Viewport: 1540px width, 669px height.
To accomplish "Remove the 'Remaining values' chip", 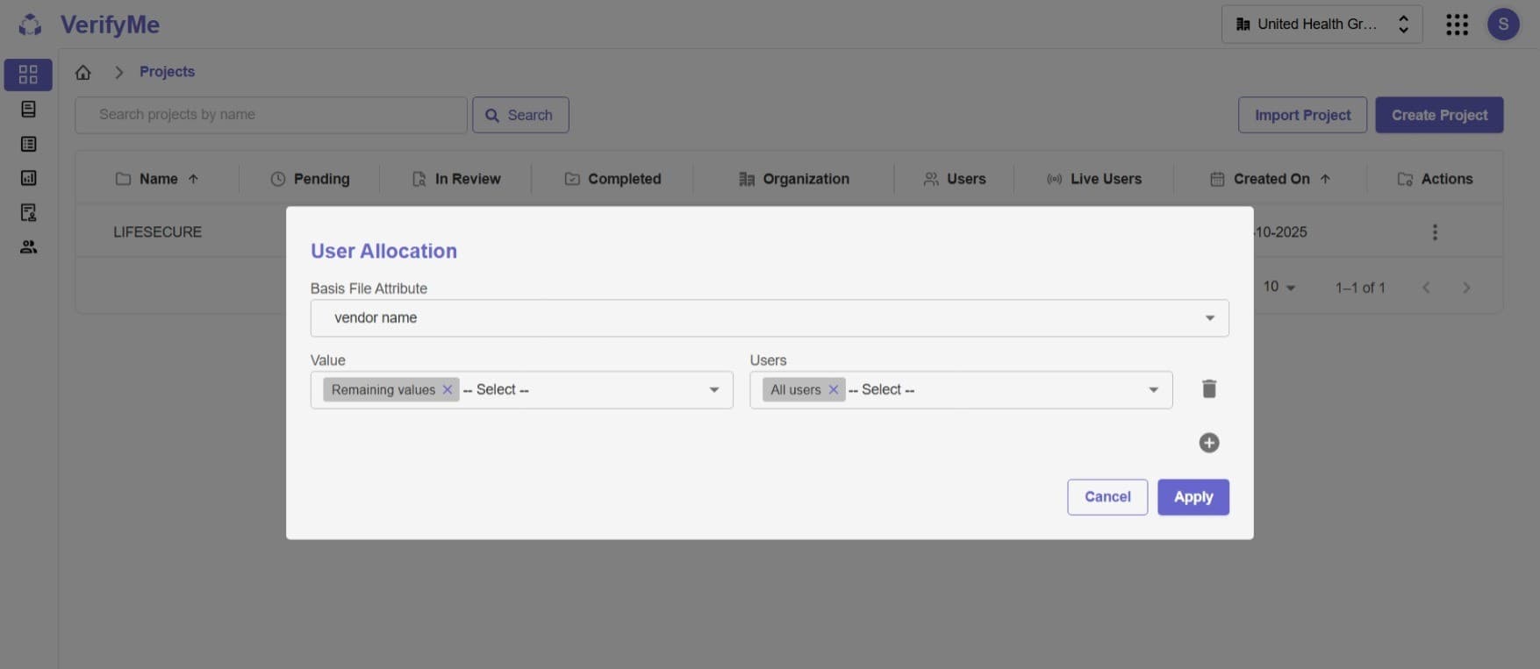I will pos(448,389).
